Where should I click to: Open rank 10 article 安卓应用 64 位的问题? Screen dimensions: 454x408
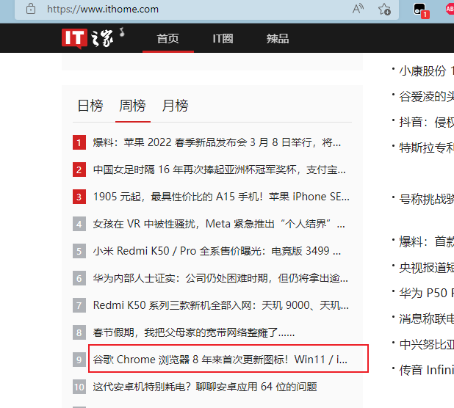coord(205,387)
